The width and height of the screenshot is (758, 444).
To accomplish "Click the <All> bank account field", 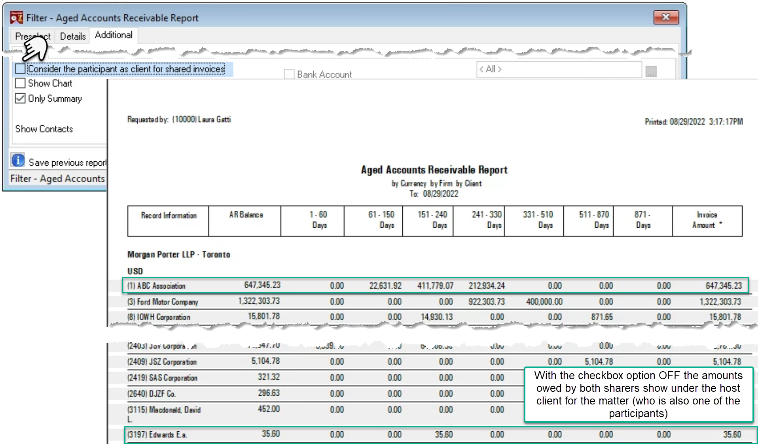I will click(x=559, y=69).
